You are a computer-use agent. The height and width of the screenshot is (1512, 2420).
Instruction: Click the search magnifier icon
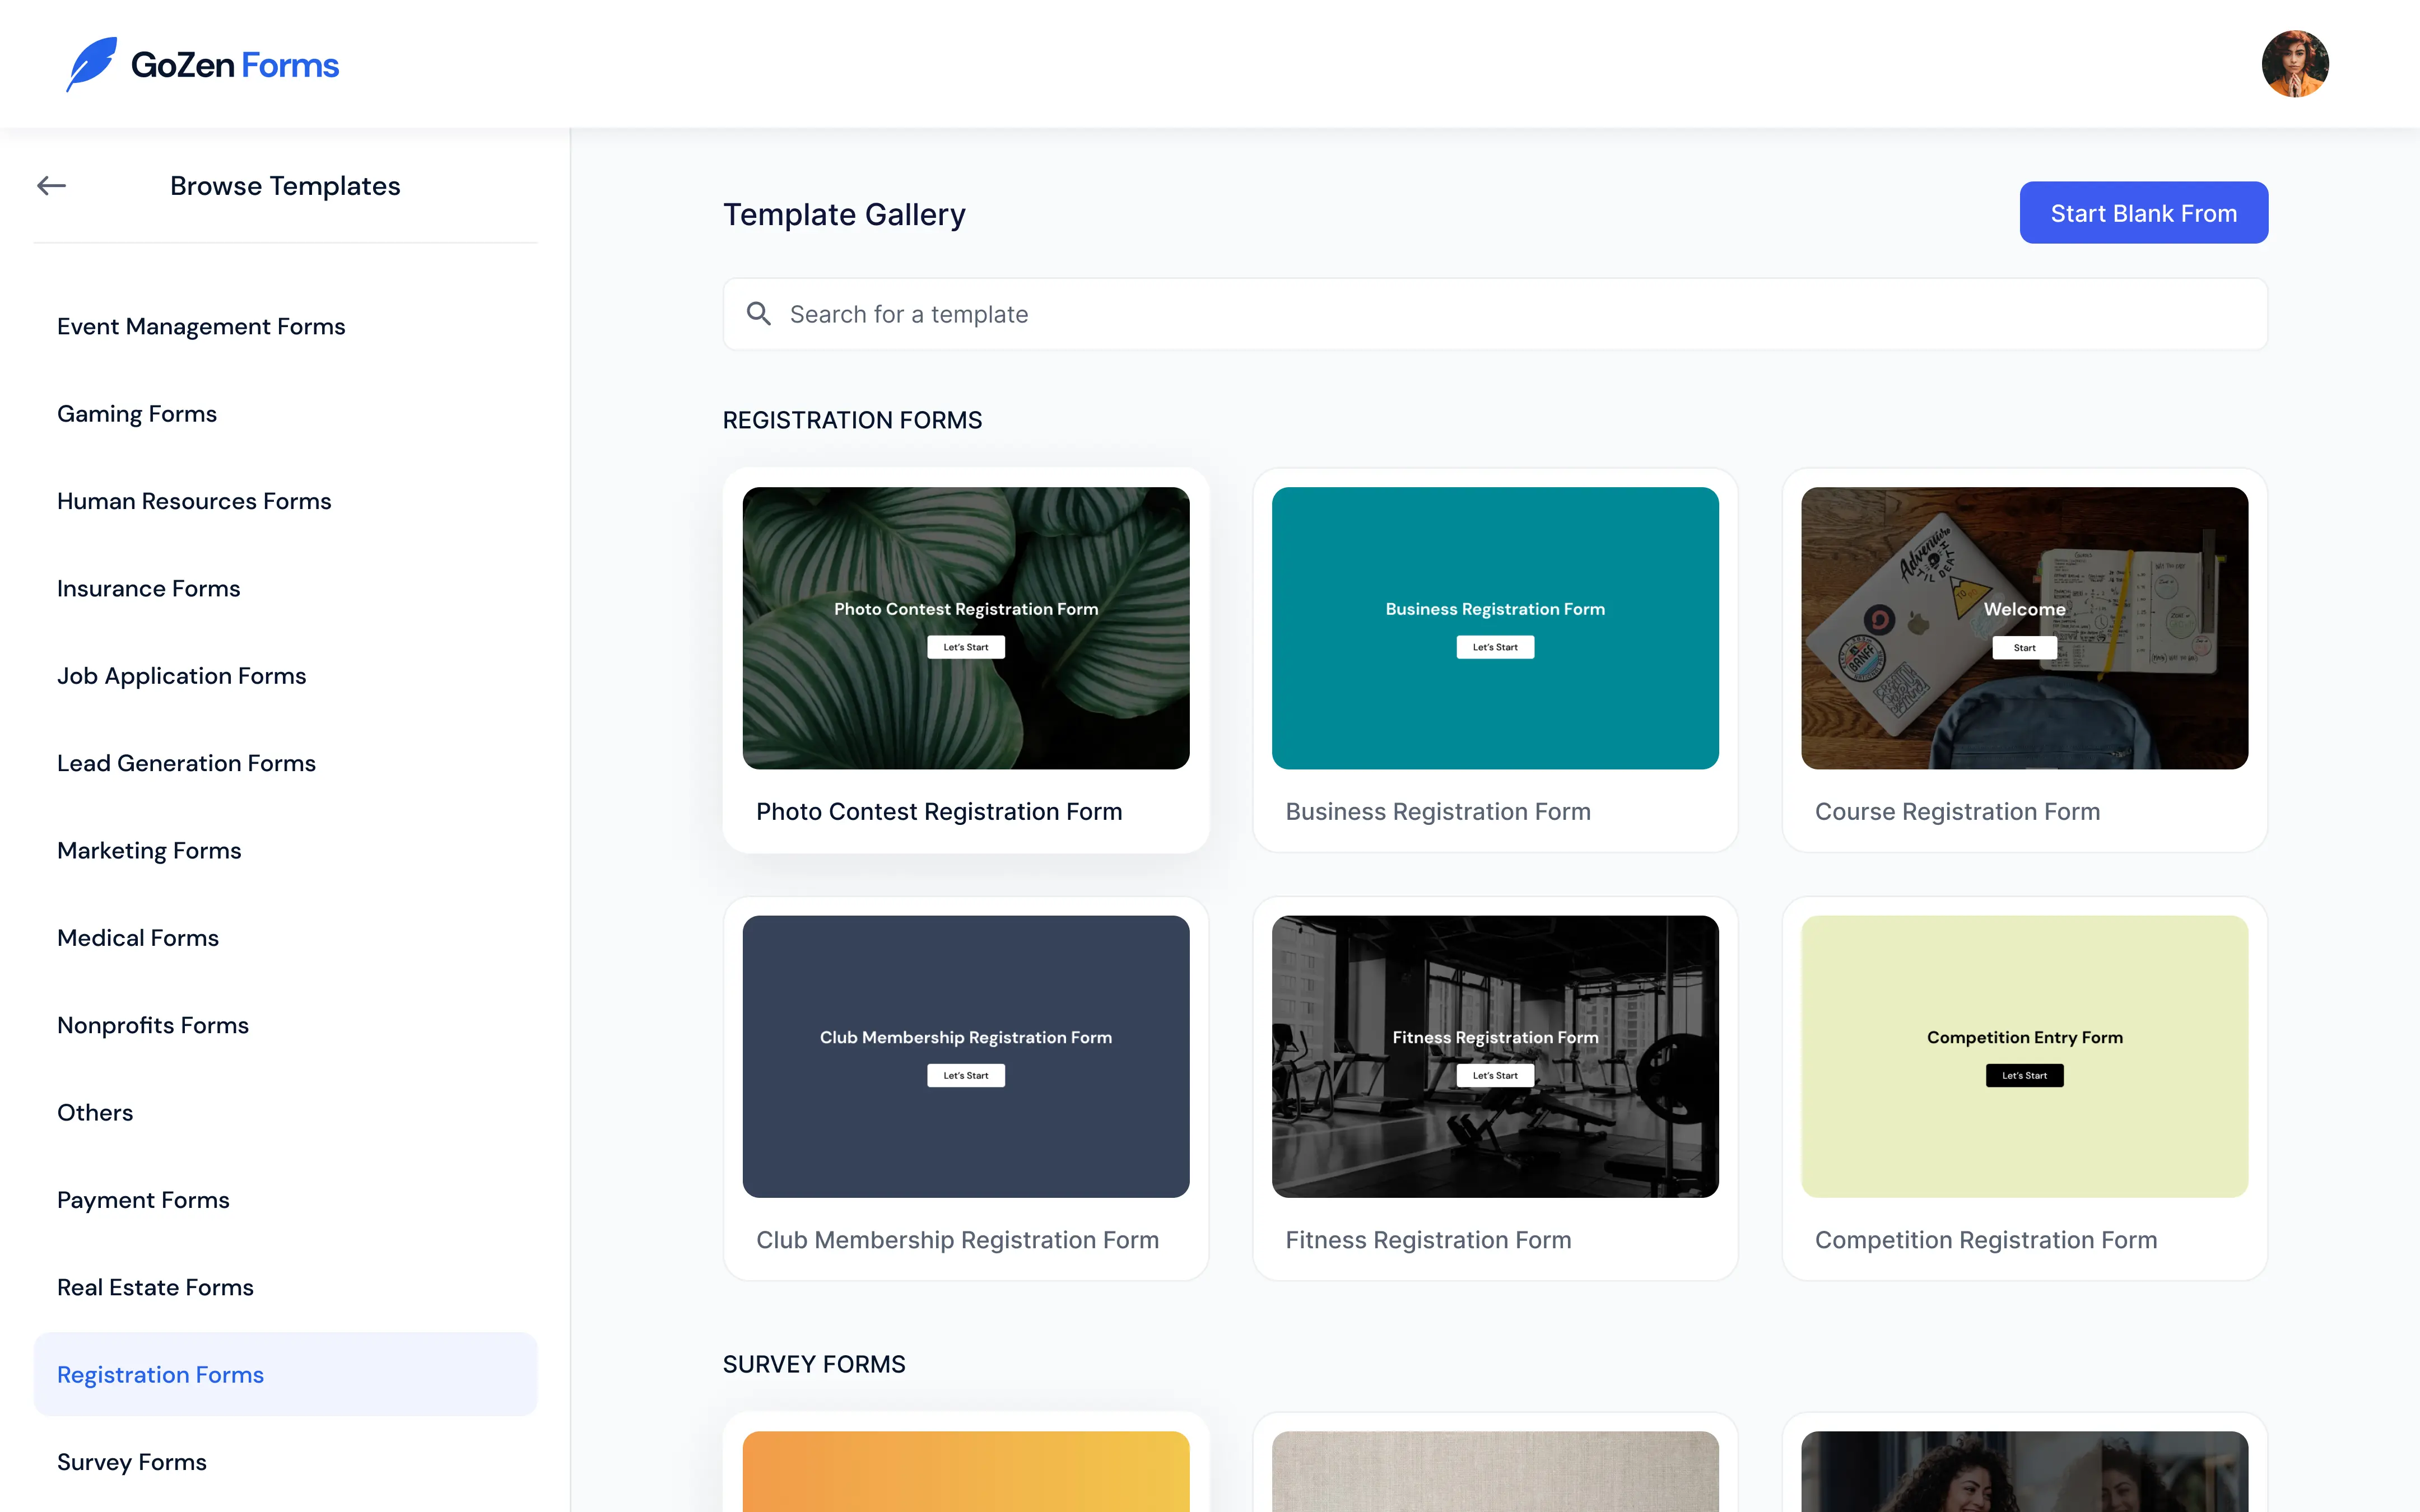pos(759,314)
